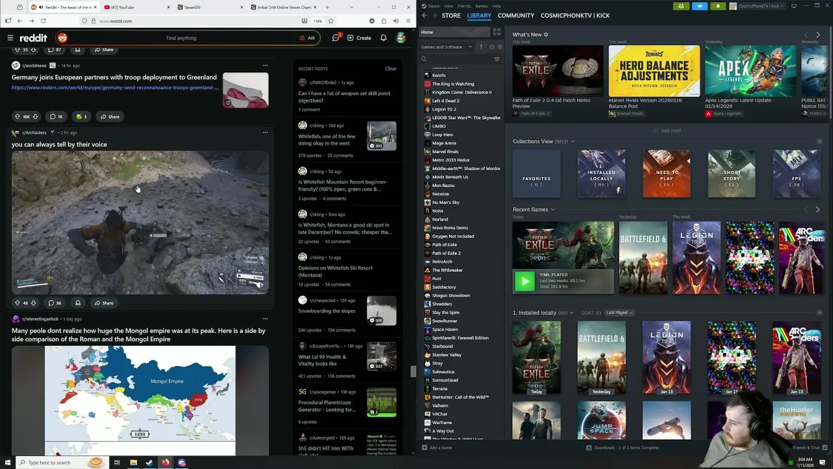The image size is (833, 469).
Task: Open Windows Task View button
Action: click(117, 462)
